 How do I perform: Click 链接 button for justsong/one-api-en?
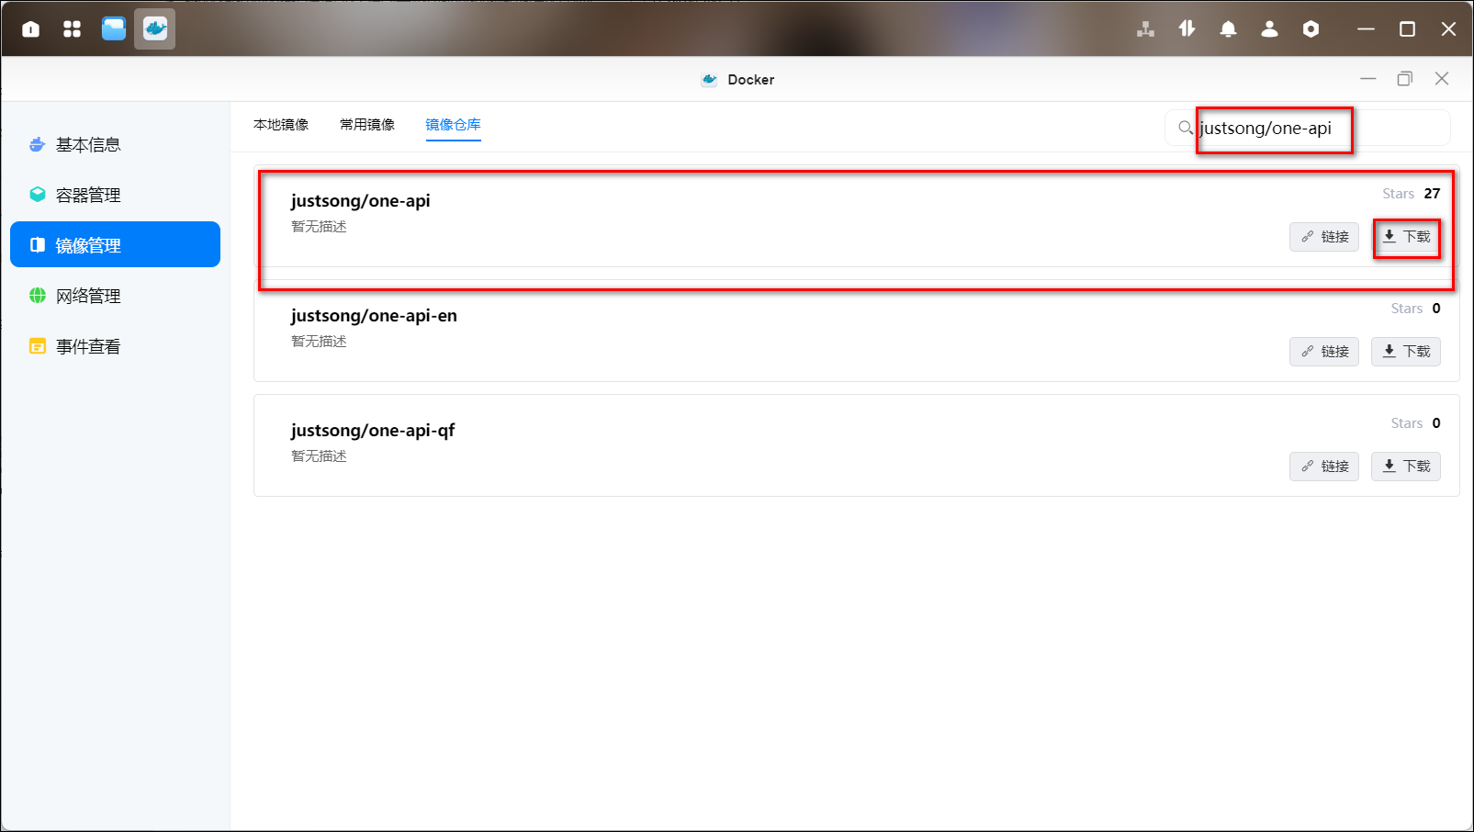click(x=1323, y=352)
